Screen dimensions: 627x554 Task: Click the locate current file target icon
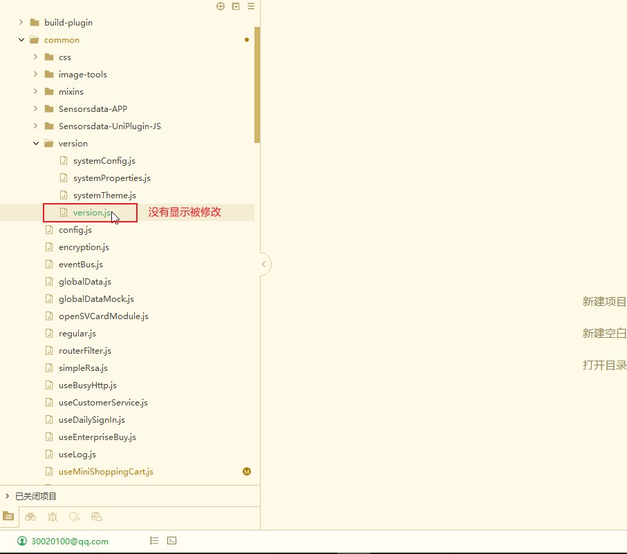[x=221, y=6]
